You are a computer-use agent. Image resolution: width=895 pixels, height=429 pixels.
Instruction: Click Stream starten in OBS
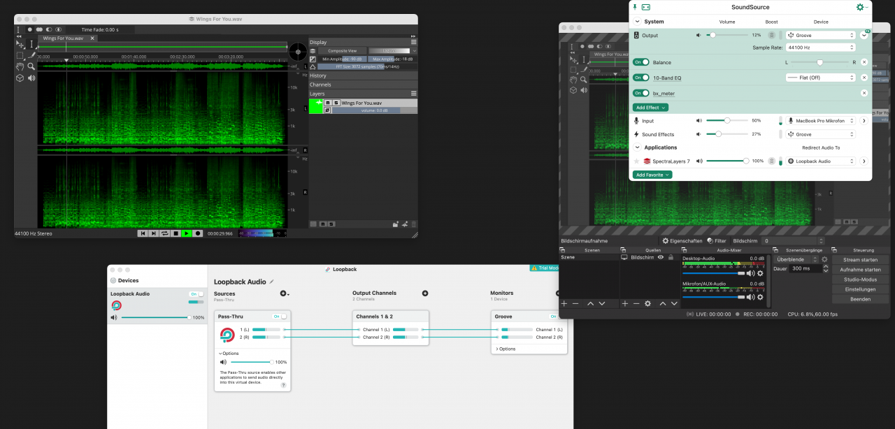[x=860, y=260]
